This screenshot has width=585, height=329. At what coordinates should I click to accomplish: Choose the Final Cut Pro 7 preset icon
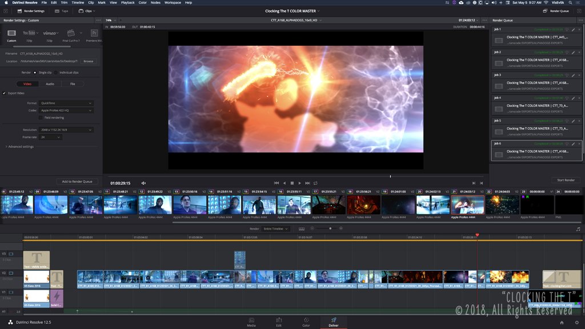(71, 34)
